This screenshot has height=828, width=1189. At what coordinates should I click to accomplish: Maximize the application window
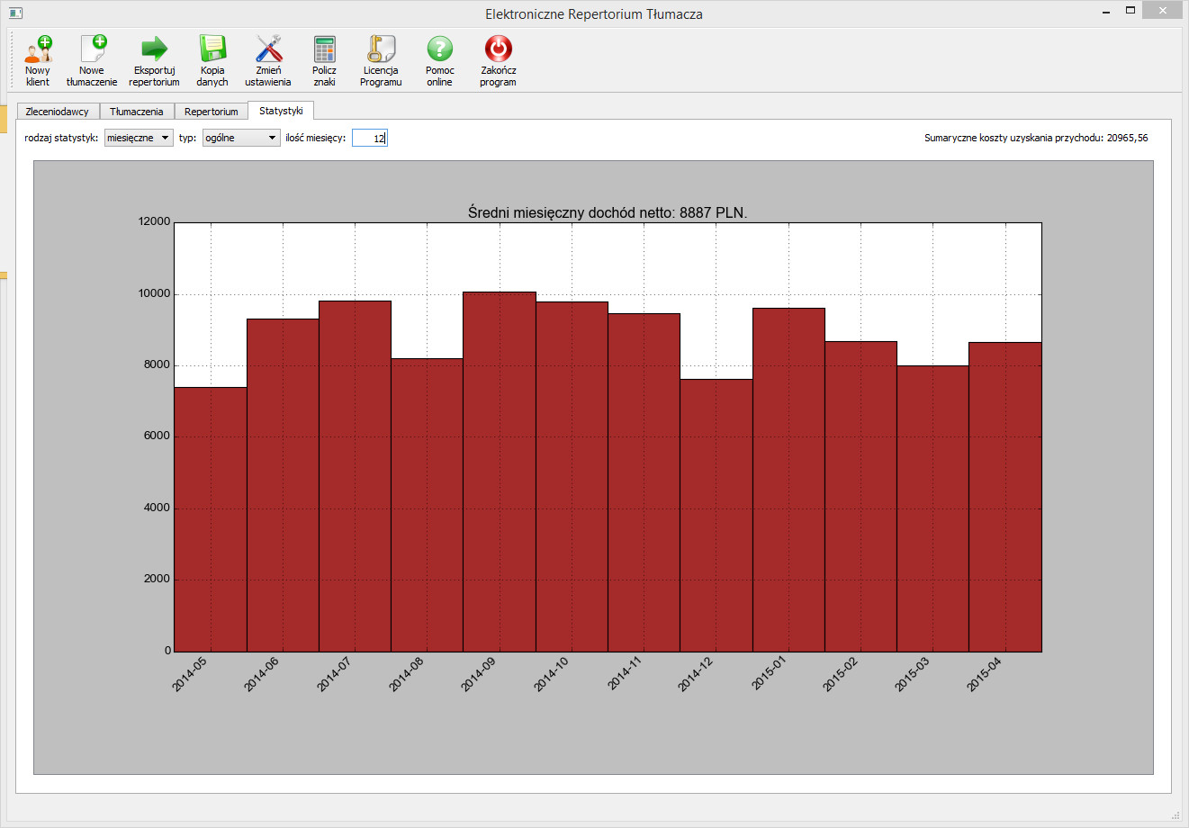(x=1130, y=11)
